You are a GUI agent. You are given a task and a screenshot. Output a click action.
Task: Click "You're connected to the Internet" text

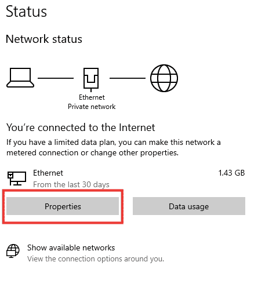[x=81, y=128]
